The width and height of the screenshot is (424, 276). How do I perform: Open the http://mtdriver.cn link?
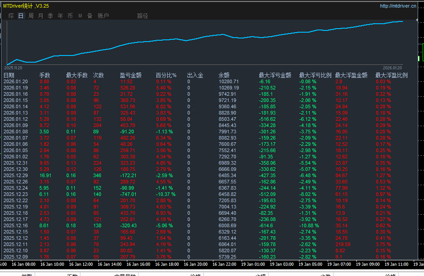(398, 6)
